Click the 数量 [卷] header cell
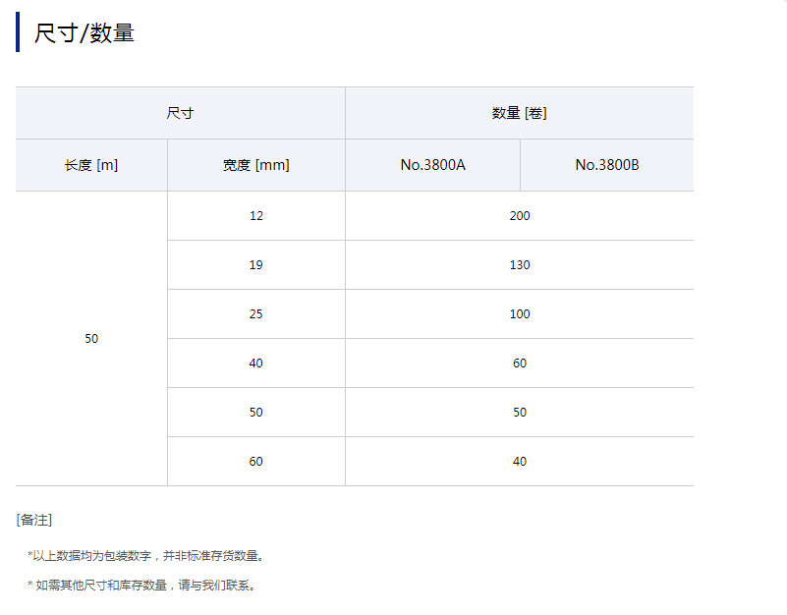Image resolution: width=787 pixels, height=615 pixels. tap(519, 113)
